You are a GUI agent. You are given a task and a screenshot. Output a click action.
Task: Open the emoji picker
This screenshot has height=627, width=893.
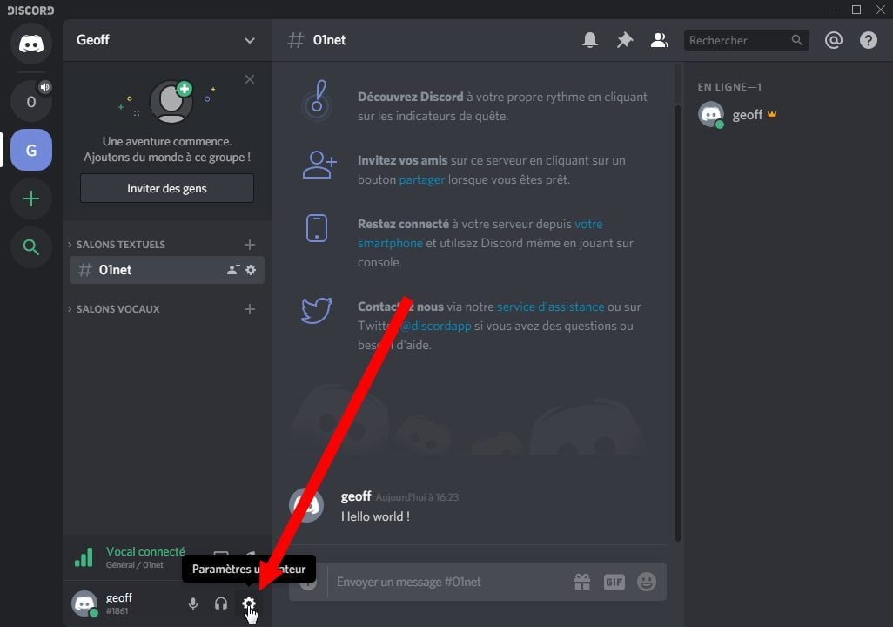(x=647, y=582)
